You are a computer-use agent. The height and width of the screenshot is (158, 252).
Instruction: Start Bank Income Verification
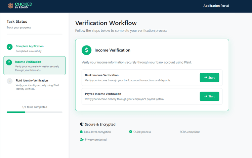pos(209,77)
